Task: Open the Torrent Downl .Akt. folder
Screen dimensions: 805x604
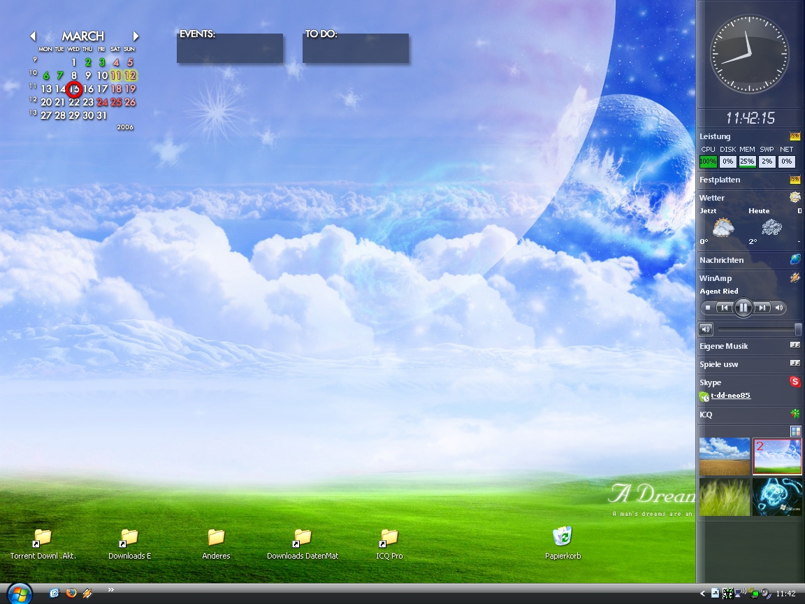Action: [x=43, y=538]
